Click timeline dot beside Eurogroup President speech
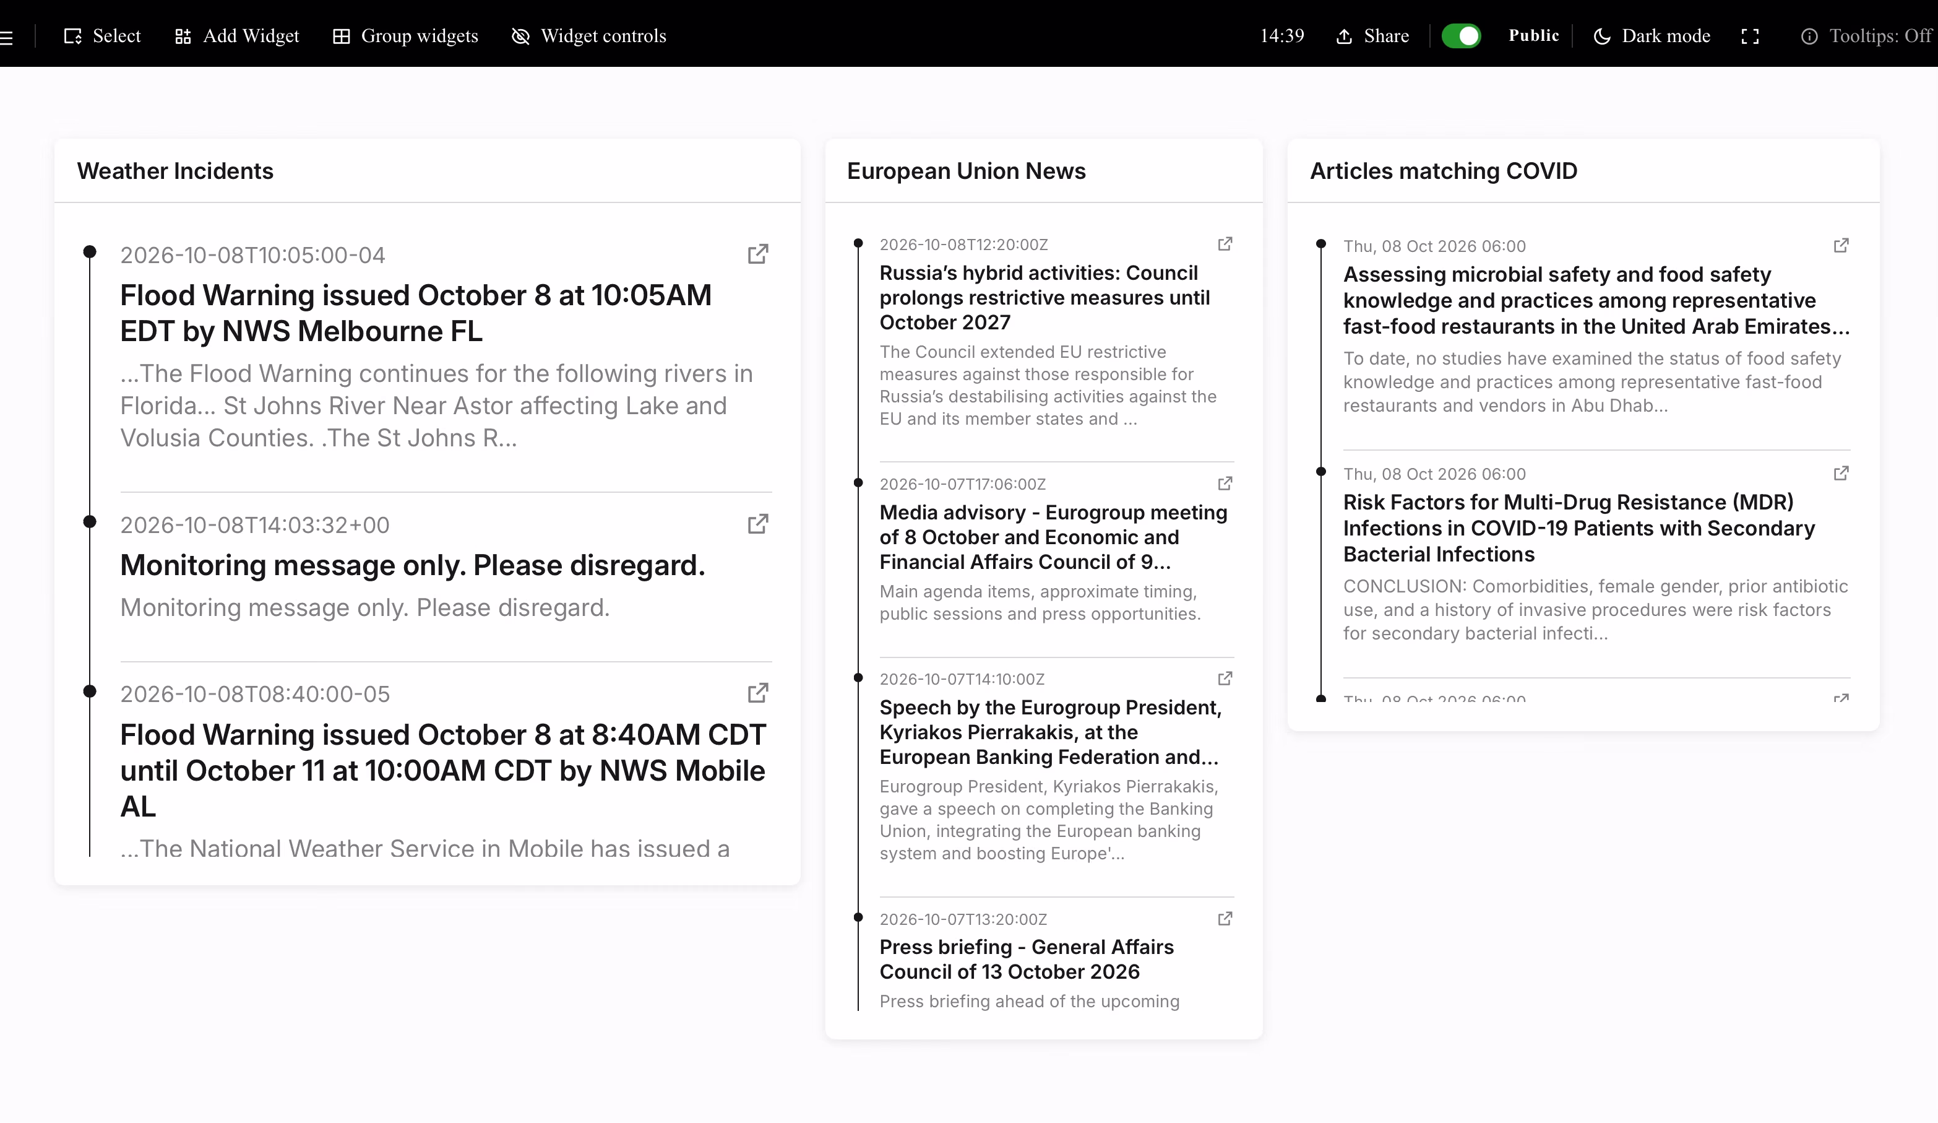Viewport: 1938px width, 1123px height. pos(858,677)
